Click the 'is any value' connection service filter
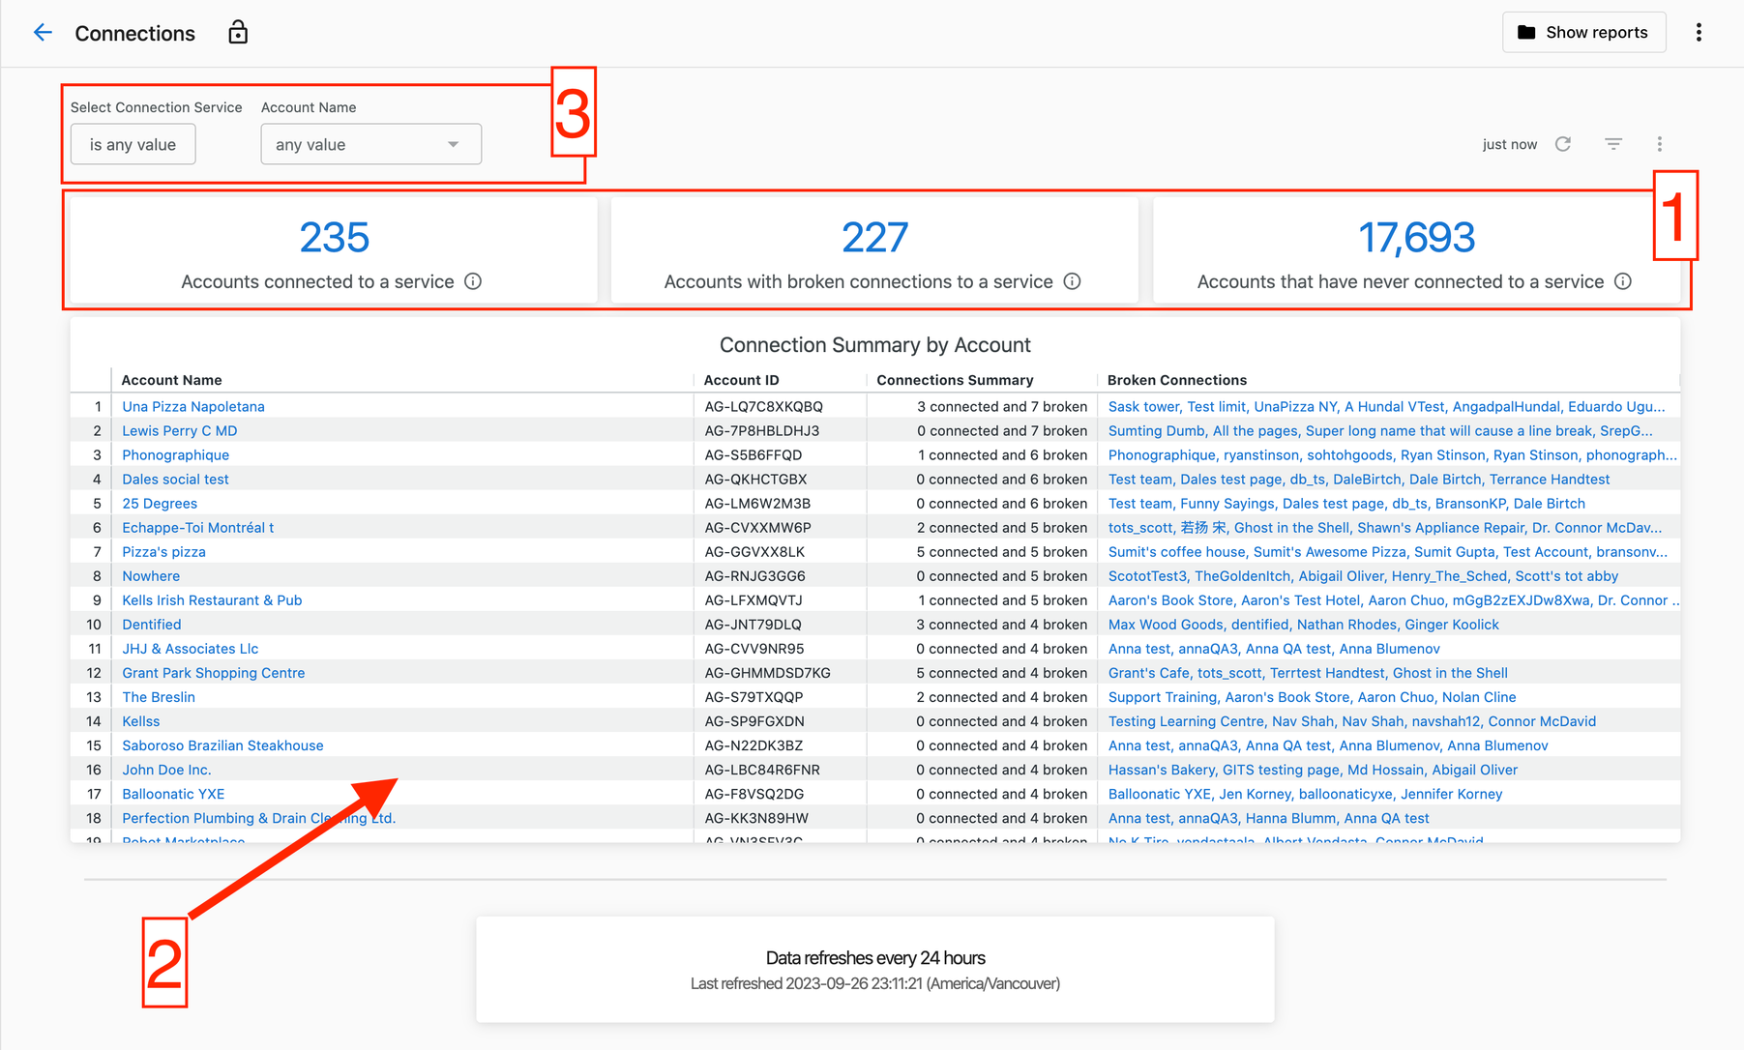 (x=133, y=144)
